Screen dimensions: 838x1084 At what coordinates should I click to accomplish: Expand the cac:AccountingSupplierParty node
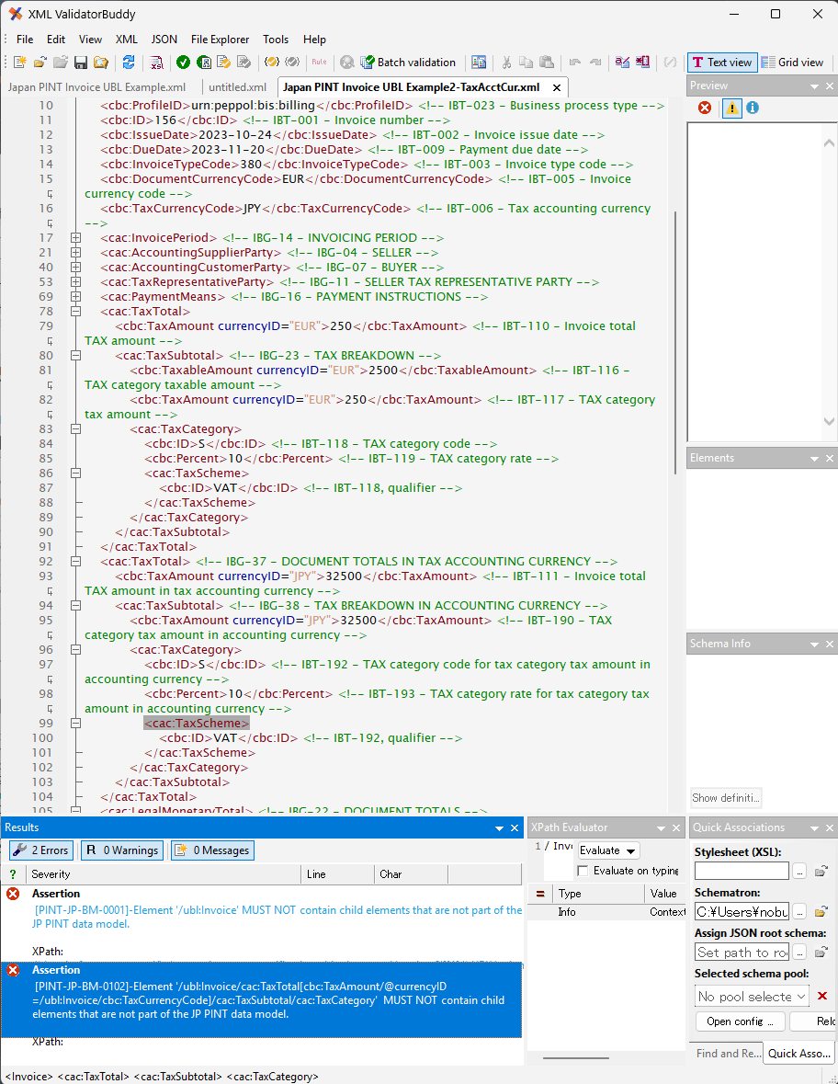pos(76,252)
